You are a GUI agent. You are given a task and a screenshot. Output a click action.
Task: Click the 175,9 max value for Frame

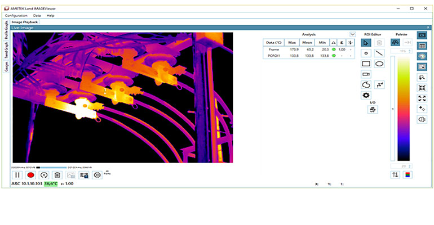click(294, 49)
